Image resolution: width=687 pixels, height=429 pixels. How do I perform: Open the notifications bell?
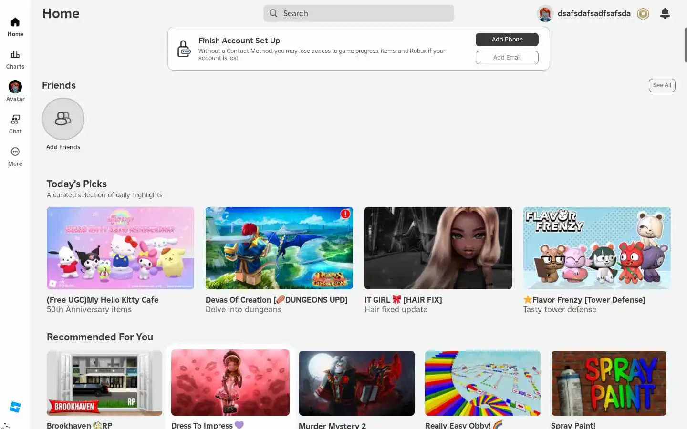tap(665, 13)
